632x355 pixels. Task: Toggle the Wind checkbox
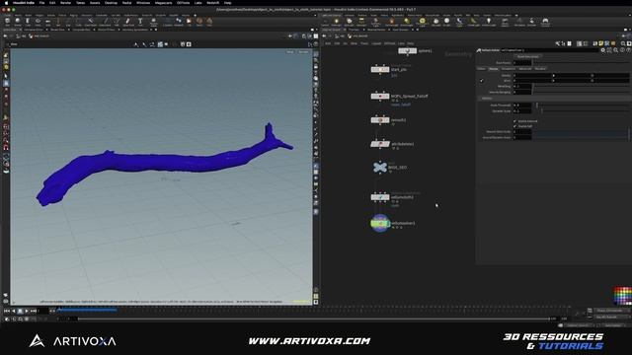[x=481, y=81]
